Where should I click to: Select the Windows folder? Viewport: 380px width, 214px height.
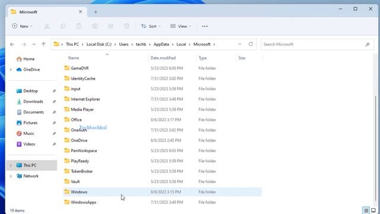coord(162,192)
